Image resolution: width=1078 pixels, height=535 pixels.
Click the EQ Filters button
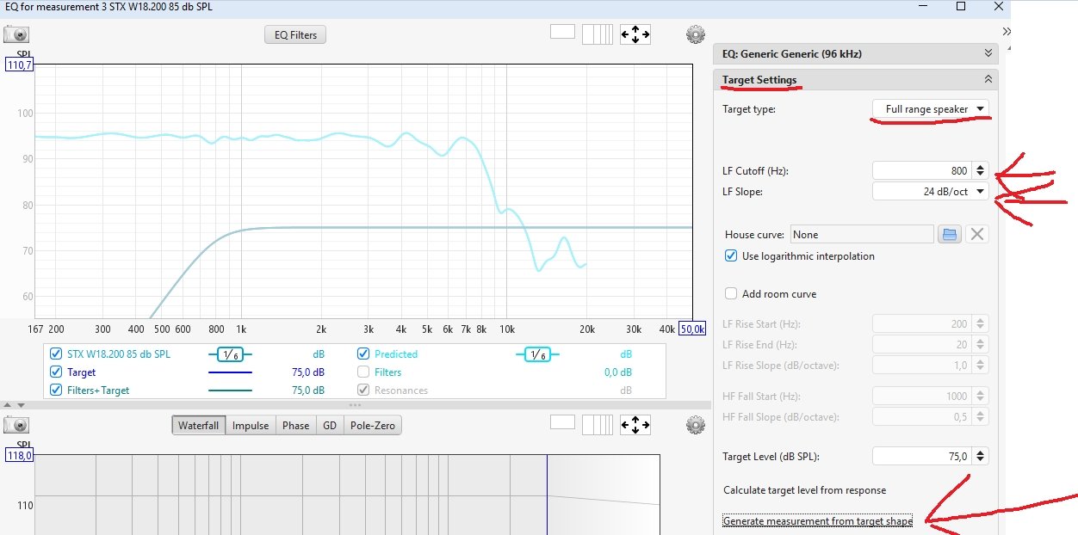[295, 35]
